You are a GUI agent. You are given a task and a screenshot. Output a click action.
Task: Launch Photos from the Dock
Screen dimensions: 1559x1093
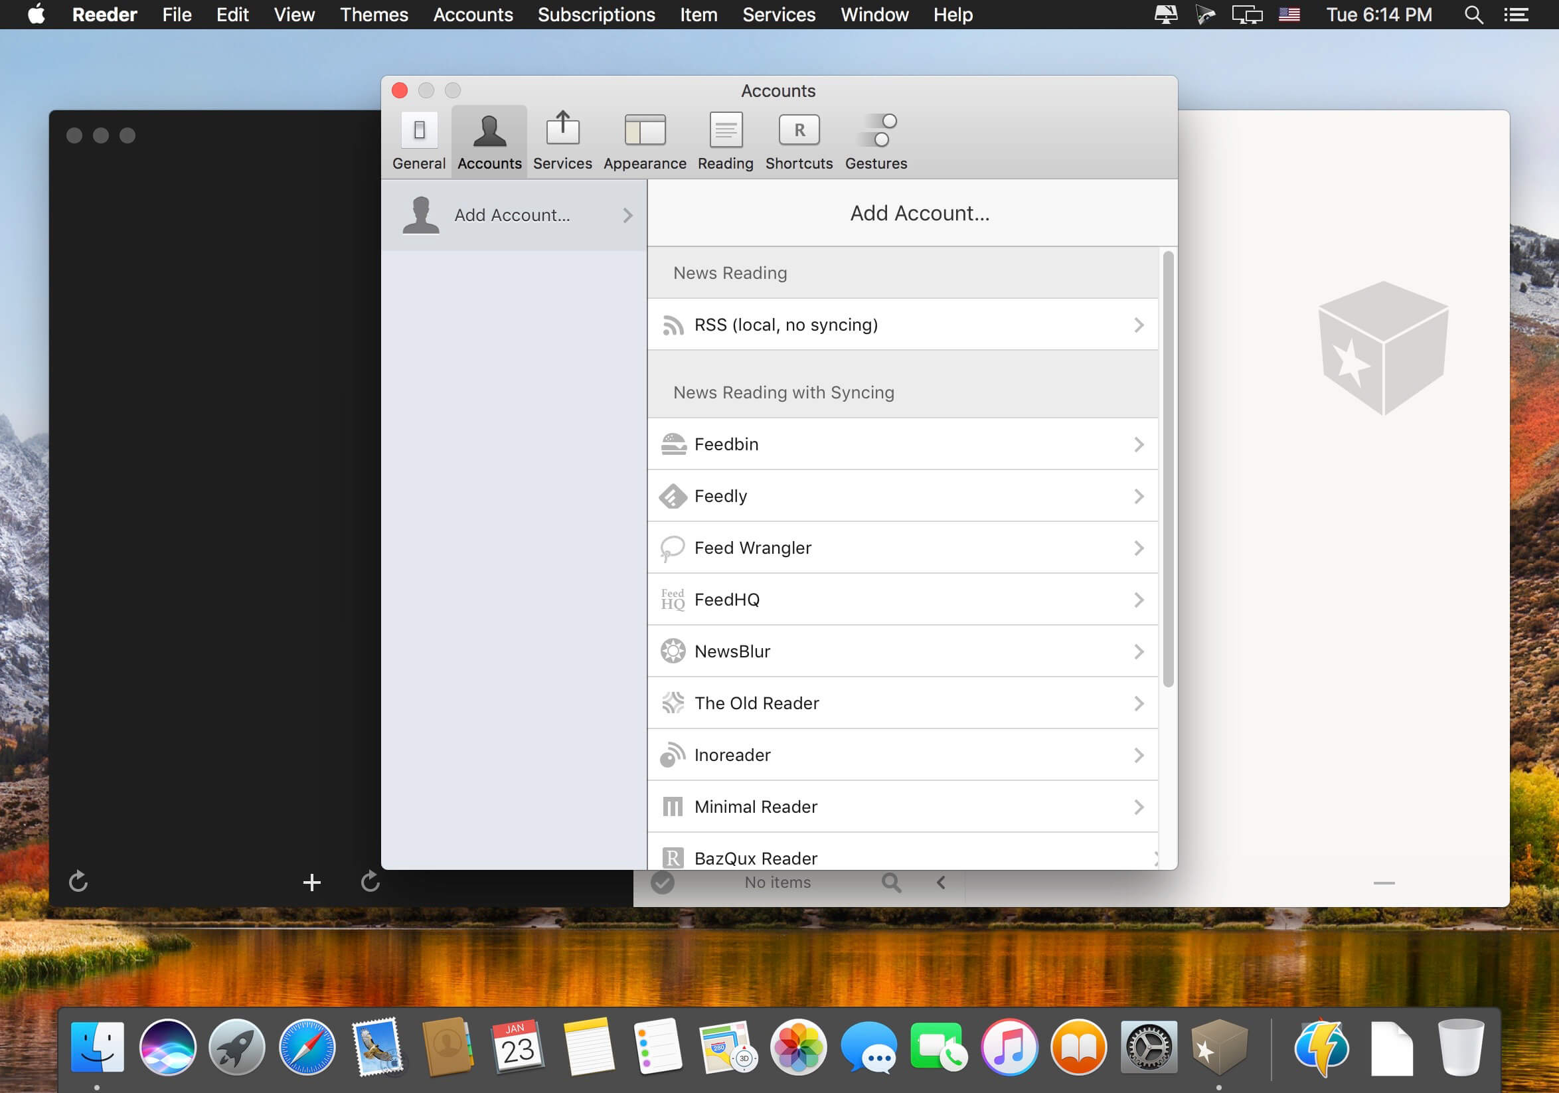pyautogui.click(x=798, y=1047)
